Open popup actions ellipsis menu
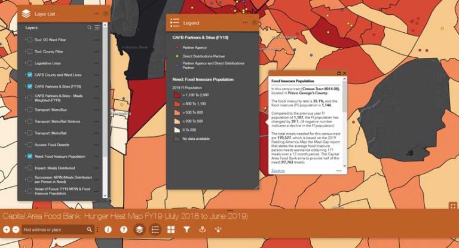This screenshot has width=459, height=248. (339, 171)
